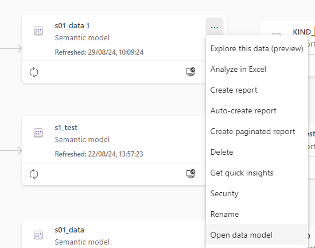Click the ellipsis More options button on s01_data 1
Screen dimensions: 315x248
coord(215,27)
